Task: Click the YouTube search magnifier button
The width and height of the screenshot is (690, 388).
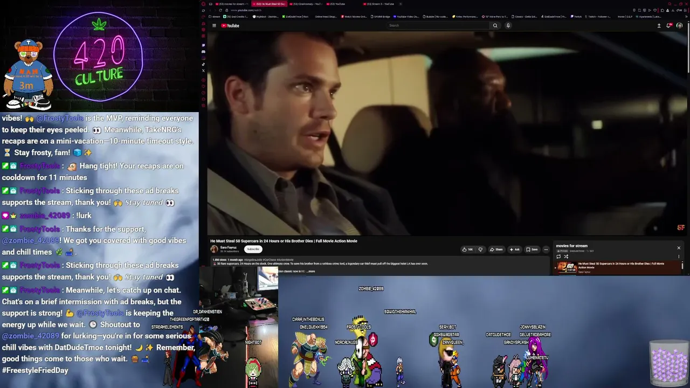Action: tap(495, 25)
